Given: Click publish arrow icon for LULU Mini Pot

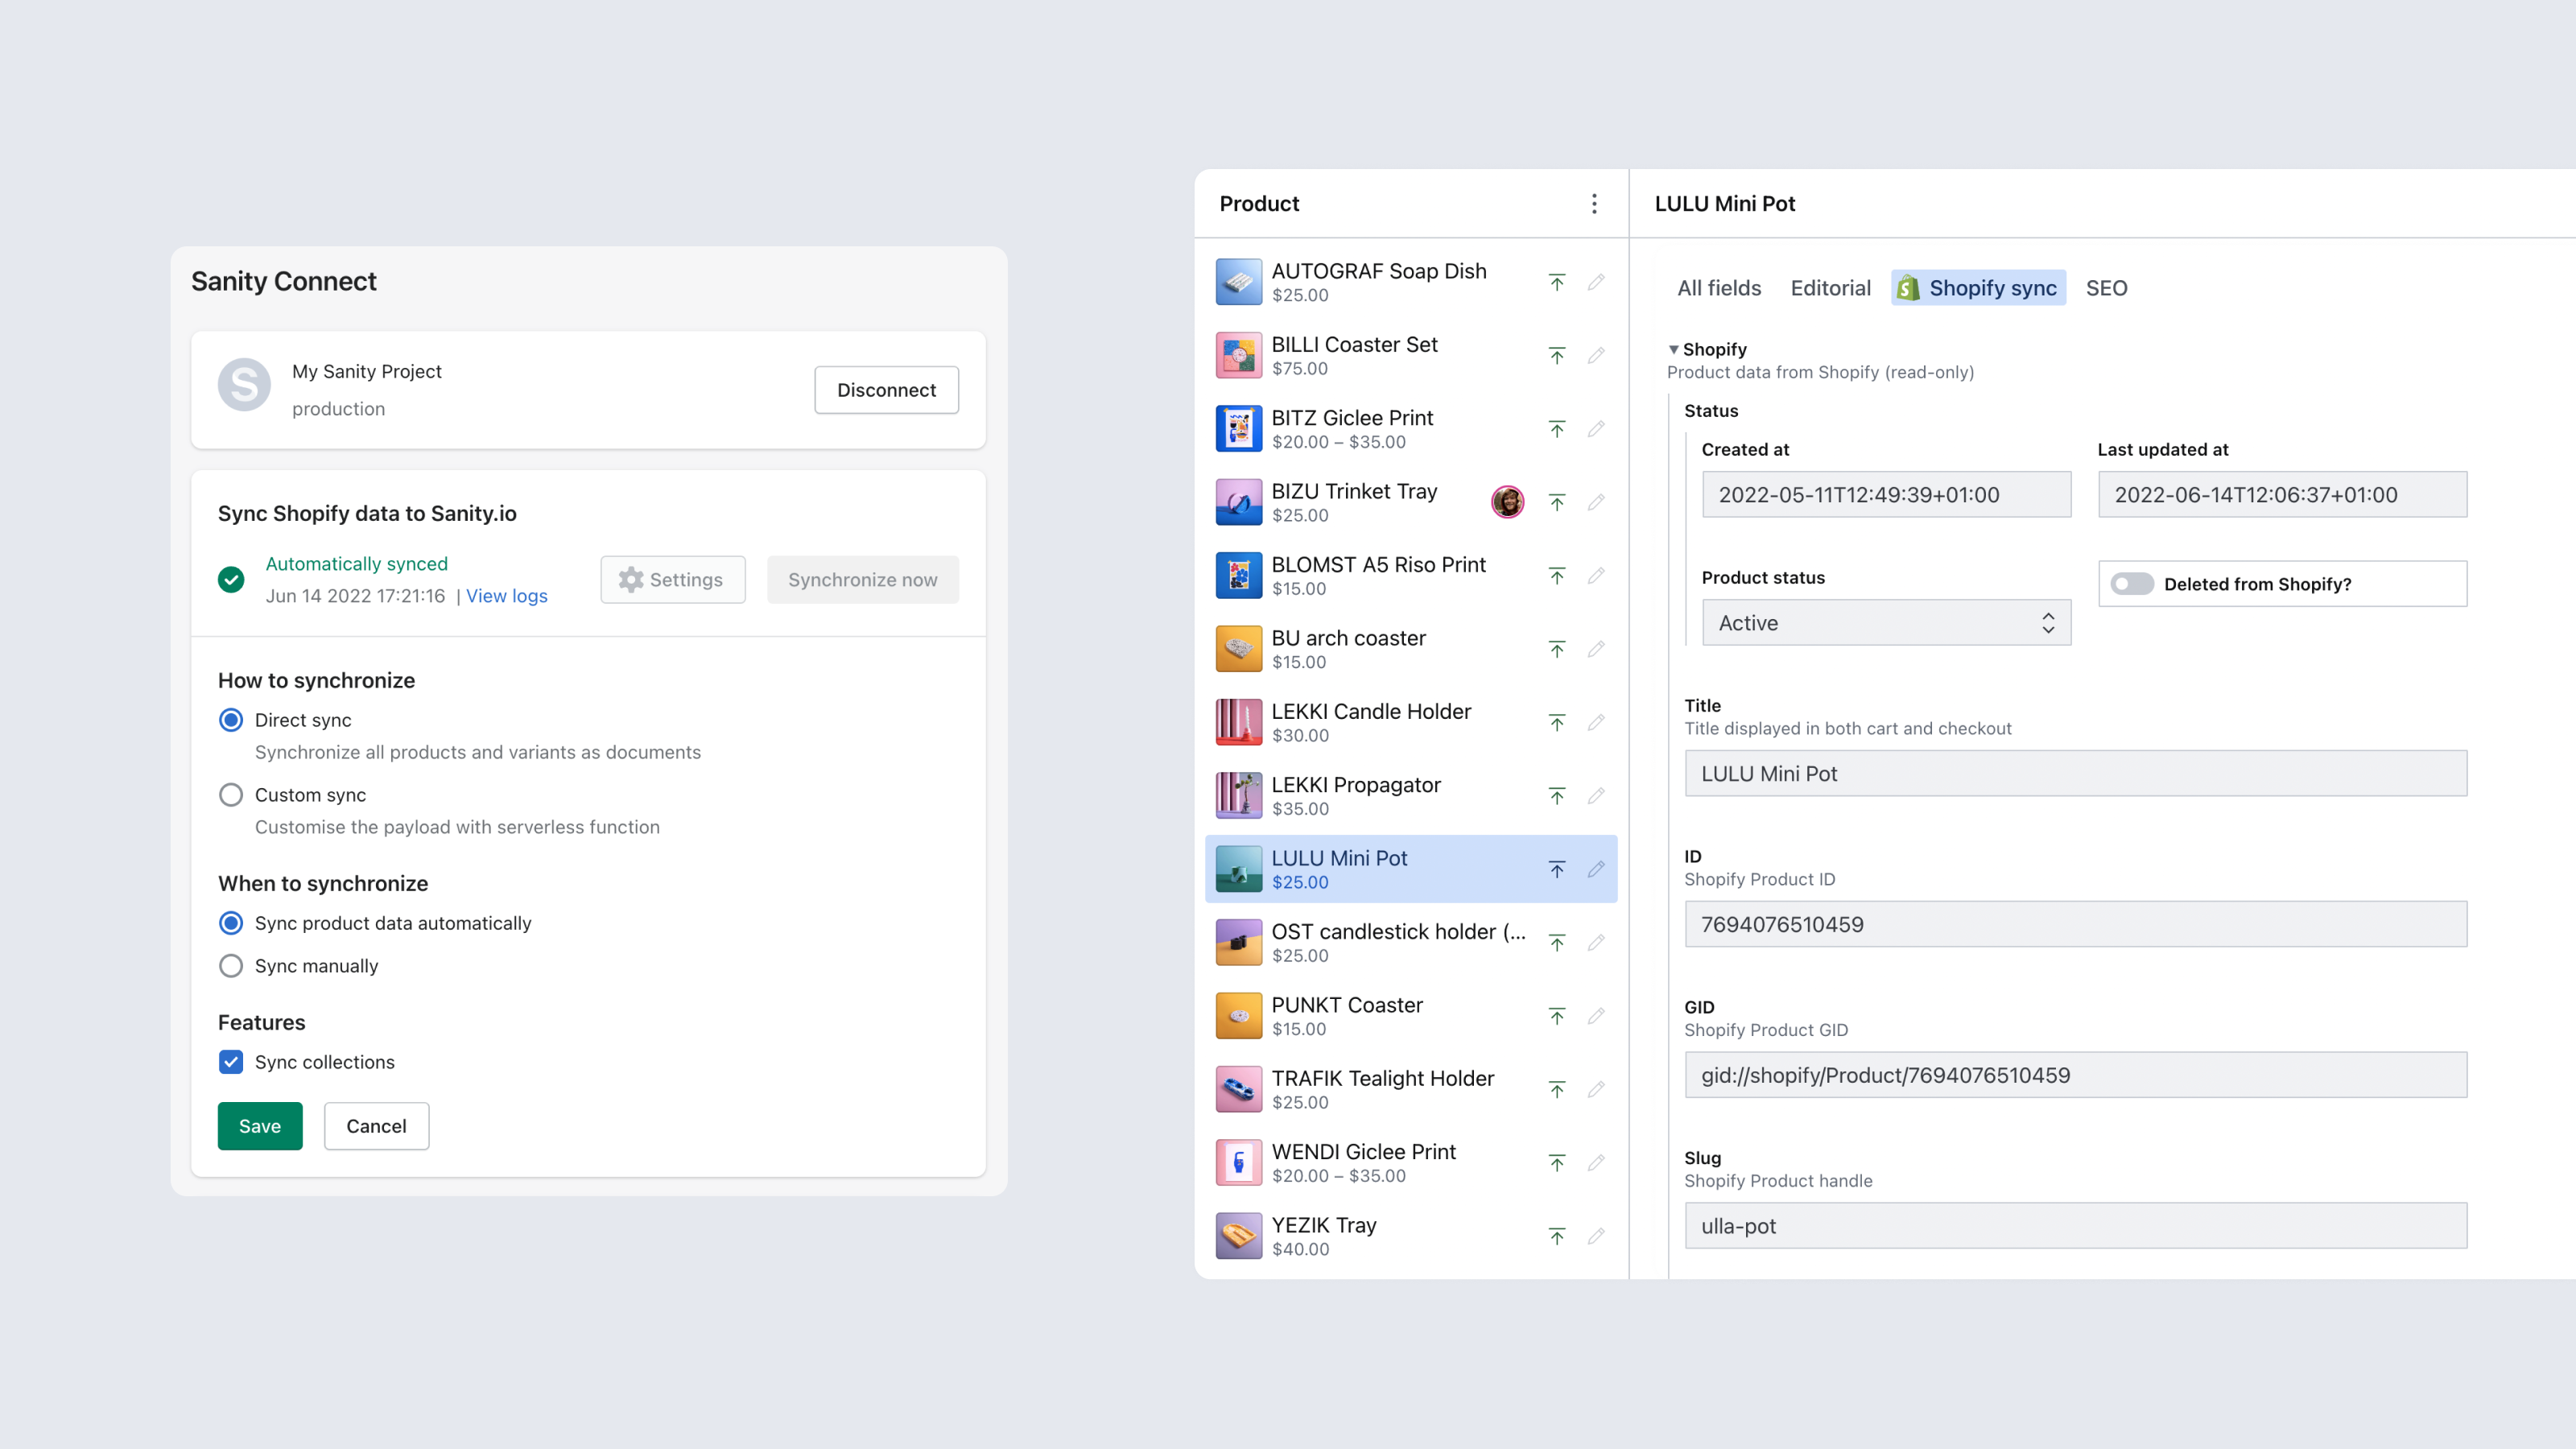Looking at the screenshot, I should (1557, 869).
